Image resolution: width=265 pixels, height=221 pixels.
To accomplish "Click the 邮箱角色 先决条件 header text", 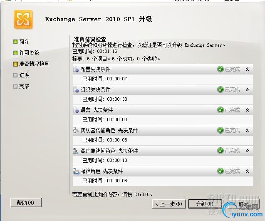I will [102, 171].
